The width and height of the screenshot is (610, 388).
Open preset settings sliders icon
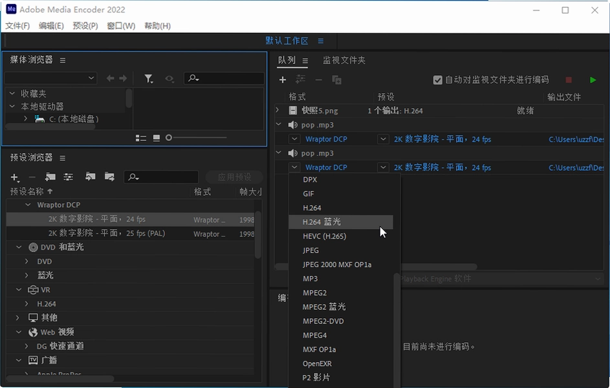point(69,177)
